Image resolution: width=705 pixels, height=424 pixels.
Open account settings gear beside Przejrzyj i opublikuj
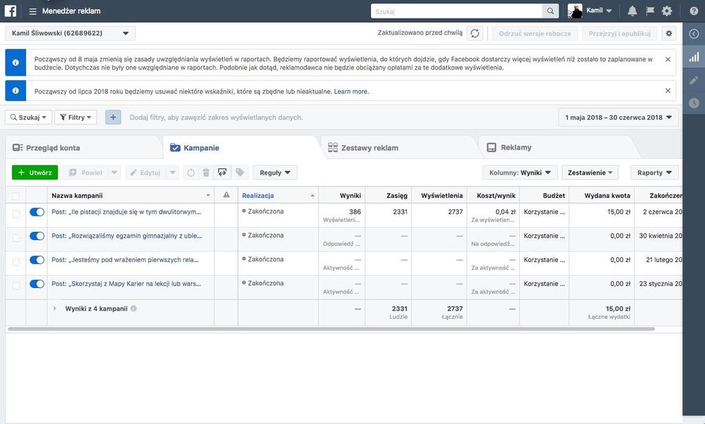coord(669,33)
